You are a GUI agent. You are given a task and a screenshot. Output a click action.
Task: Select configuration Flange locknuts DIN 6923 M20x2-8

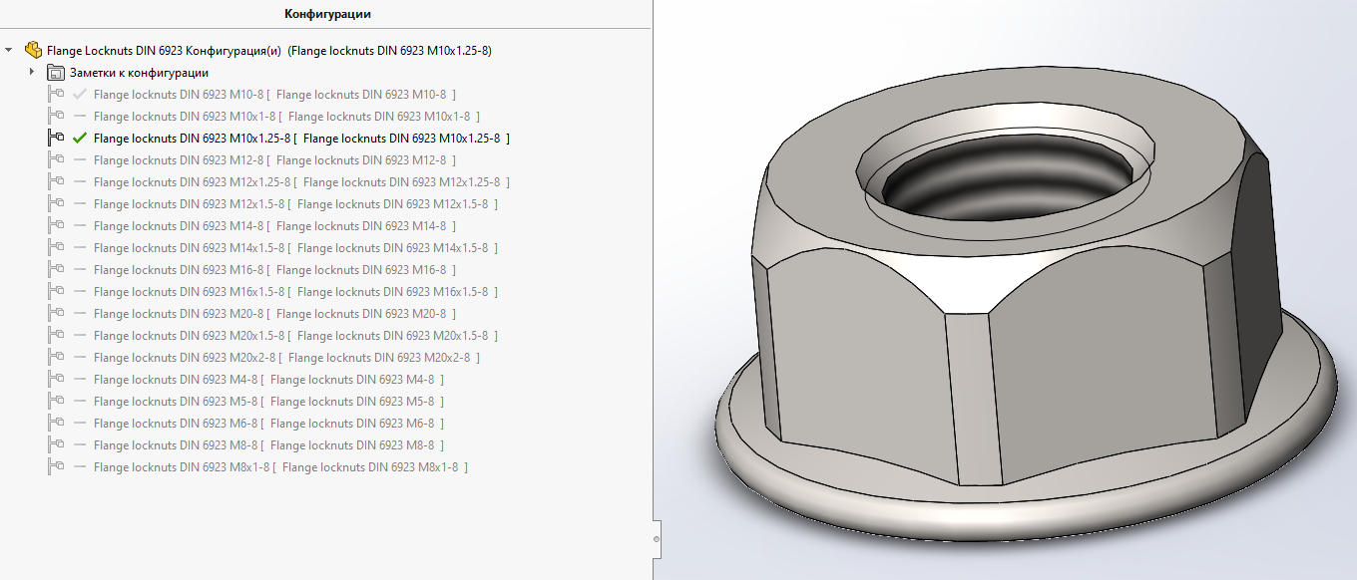pos(286,358)
